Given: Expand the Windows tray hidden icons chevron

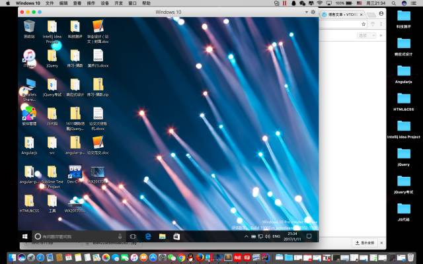Looking at the screenshot, I should (x=246, y=236).
